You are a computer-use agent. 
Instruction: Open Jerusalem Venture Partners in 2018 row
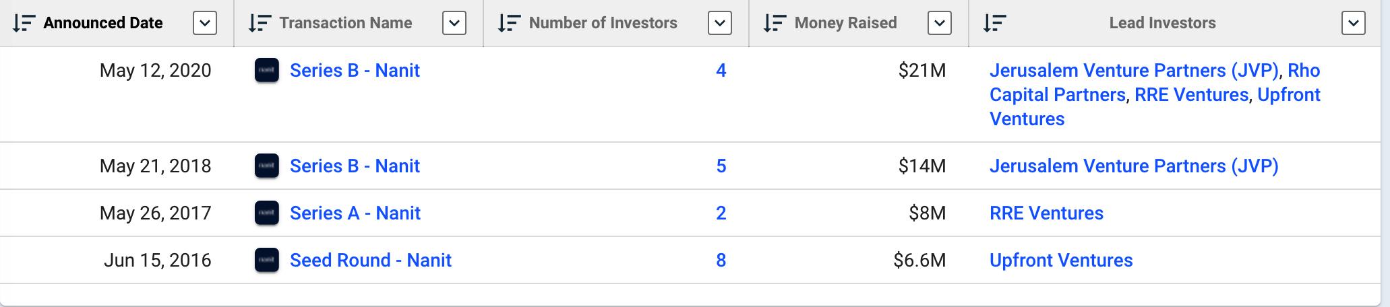tap(1134, 166)
